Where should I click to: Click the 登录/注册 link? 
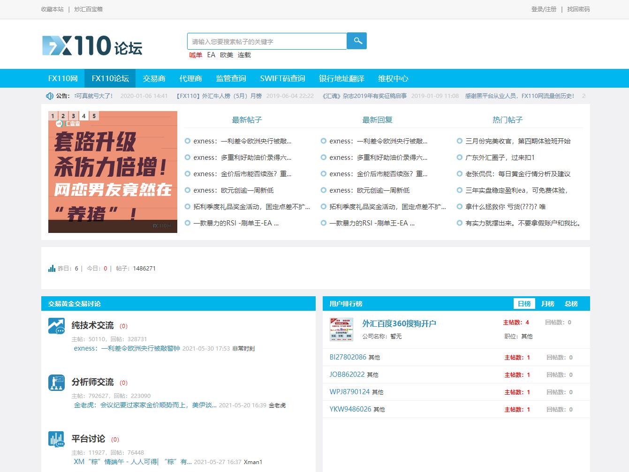point(544,9)
